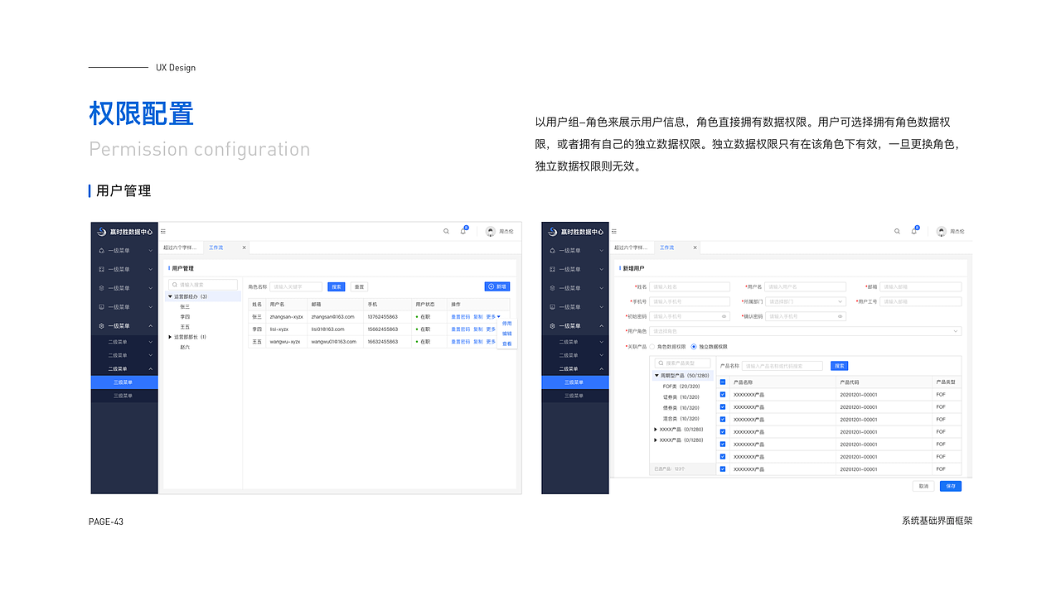Click 重置密码 link in 张三 row
1061x596 pixels.
460,316
